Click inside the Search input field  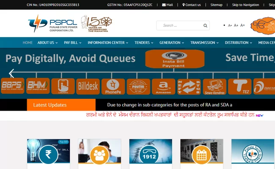click(180, 25)
